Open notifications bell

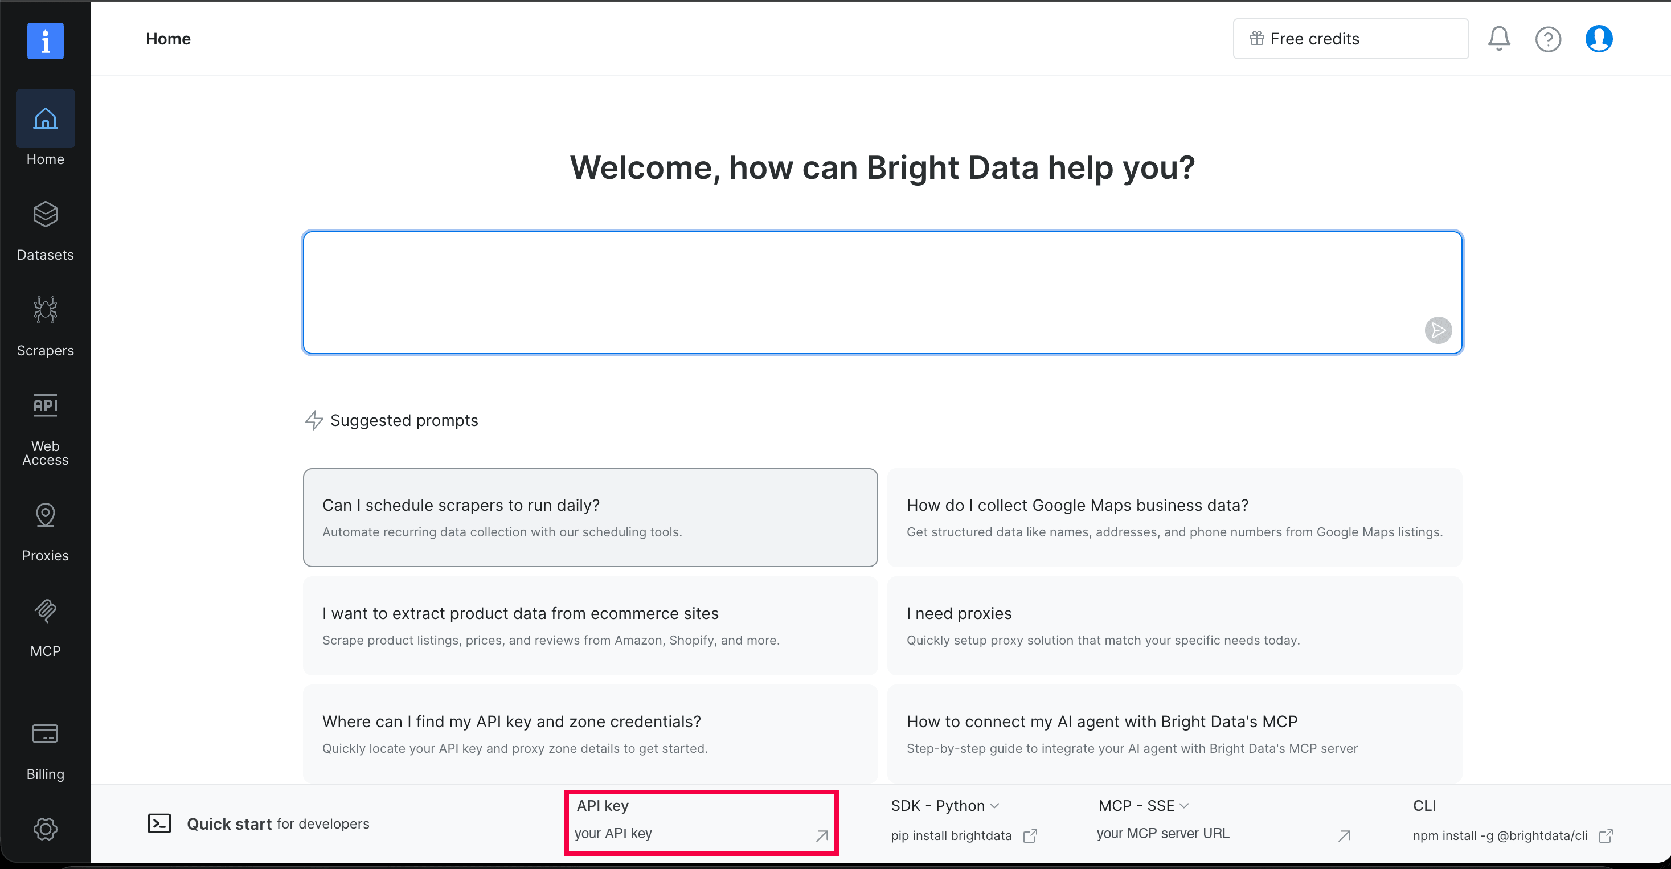(1498, 39)
